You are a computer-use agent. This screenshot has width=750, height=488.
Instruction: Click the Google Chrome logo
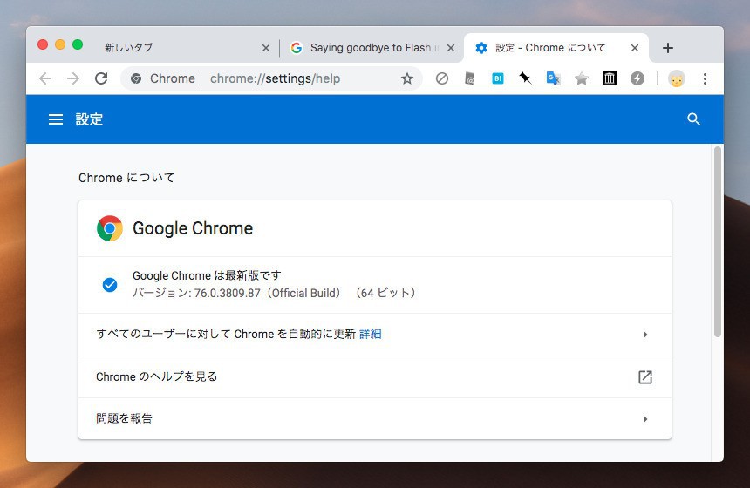(110, 228)
